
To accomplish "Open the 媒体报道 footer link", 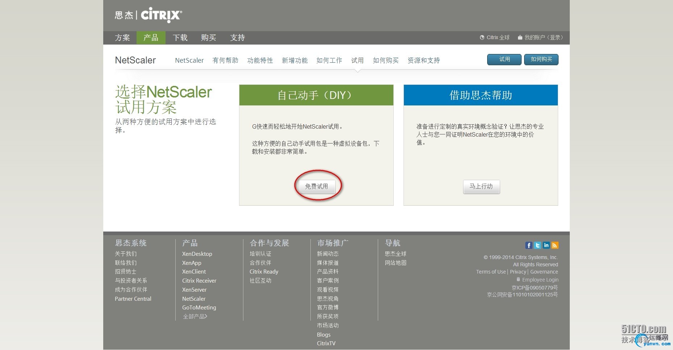I will [x=328, y=263].
